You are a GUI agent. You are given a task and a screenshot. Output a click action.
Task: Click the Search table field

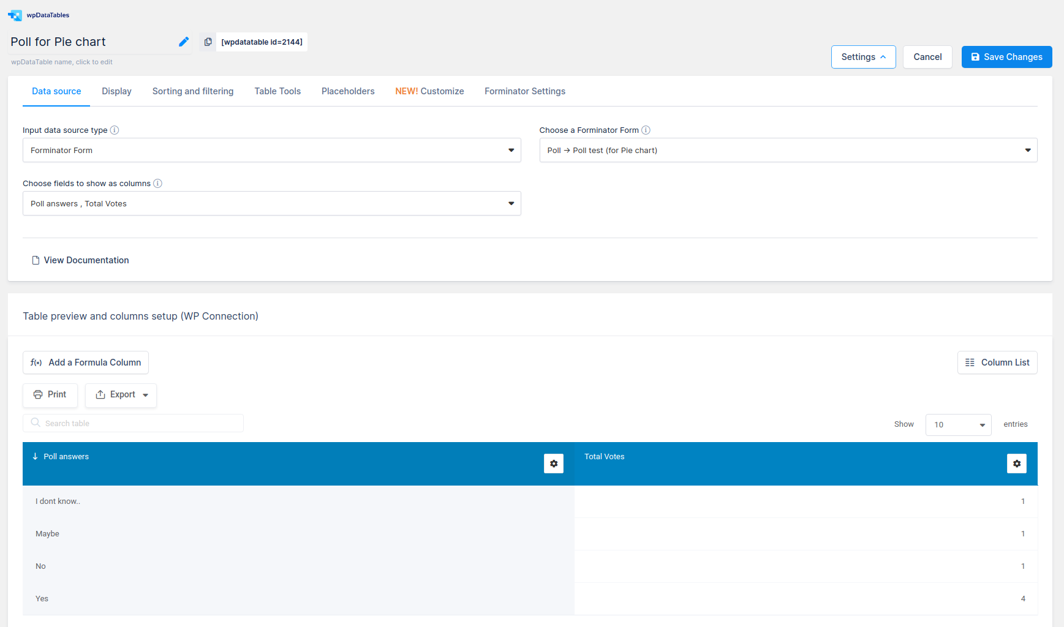[133, 423]
